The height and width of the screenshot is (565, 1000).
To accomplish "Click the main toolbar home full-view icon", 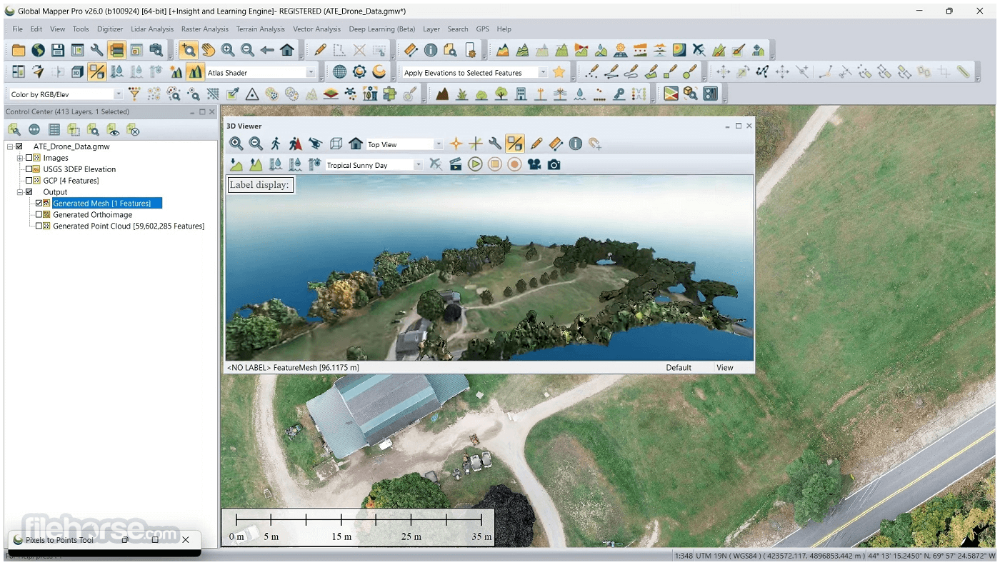I will pos(287,50).
